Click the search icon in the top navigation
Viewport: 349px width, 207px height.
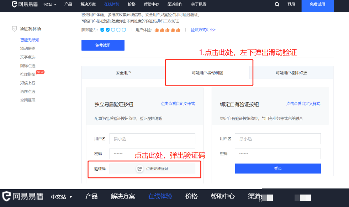pyautogui.click(x=277, y=5)
